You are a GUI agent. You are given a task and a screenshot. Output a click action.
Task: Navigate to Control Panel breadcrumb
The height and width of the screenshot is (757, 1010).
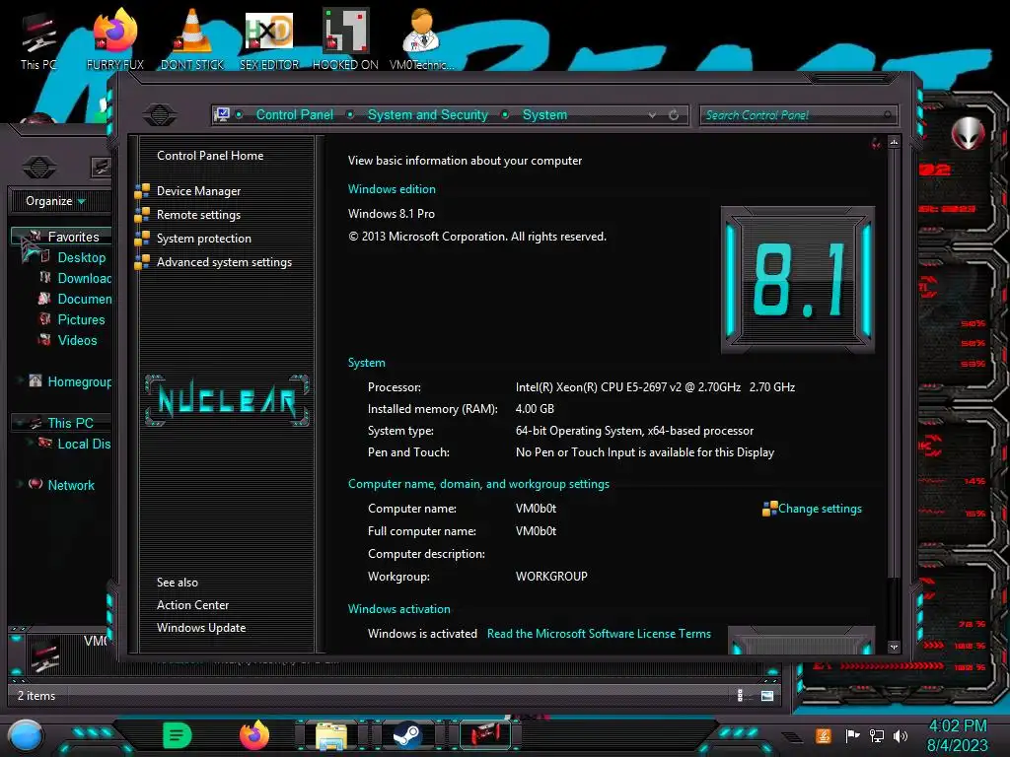coord(294,114)
